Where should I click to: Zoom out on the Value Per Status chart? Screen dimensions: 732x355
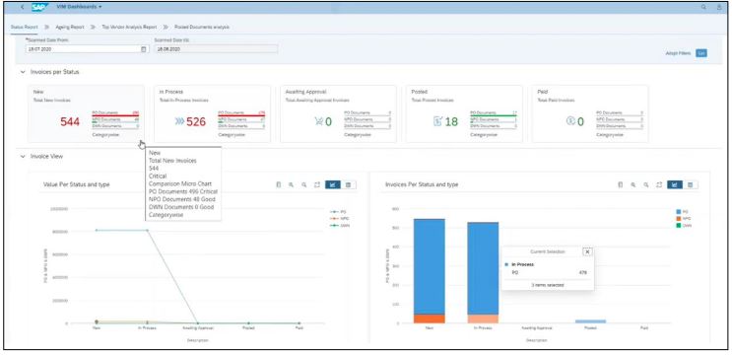(304, 185)
